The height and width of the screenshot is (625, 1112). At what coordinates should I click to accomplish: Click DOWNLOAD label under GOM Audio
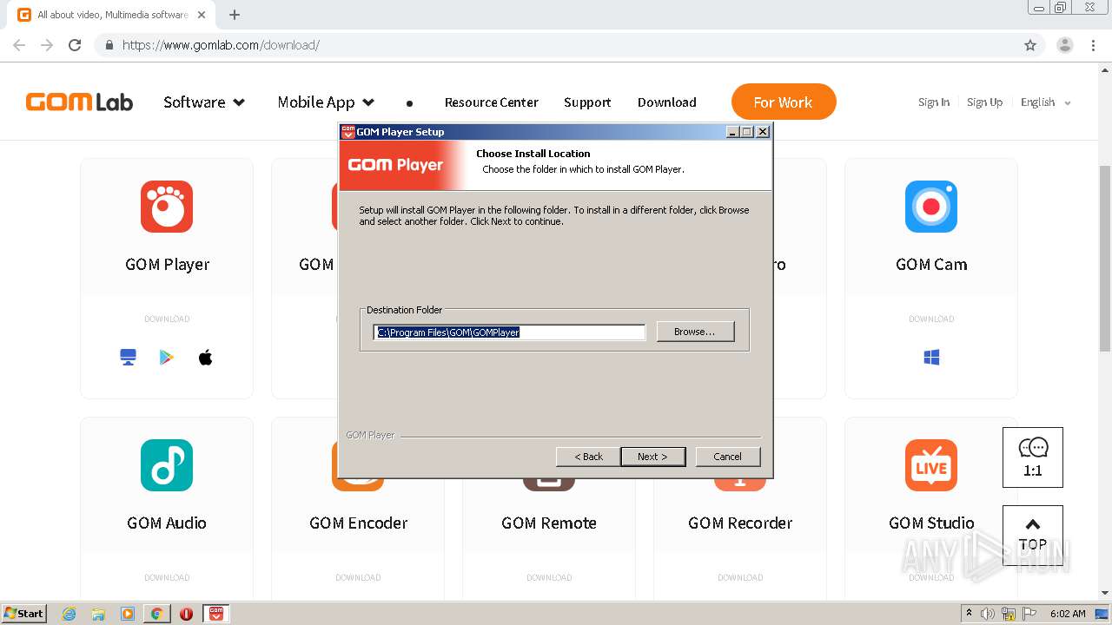coord(167,577)
